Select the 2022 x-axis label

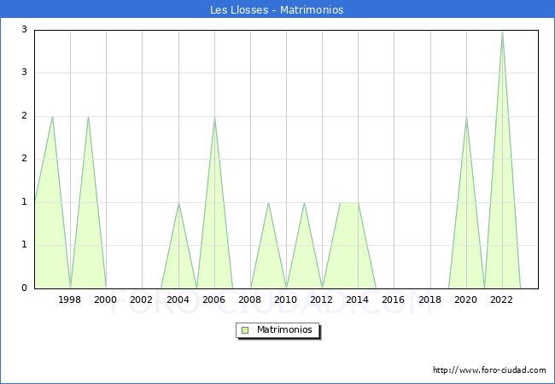click(x=501, y=300)
